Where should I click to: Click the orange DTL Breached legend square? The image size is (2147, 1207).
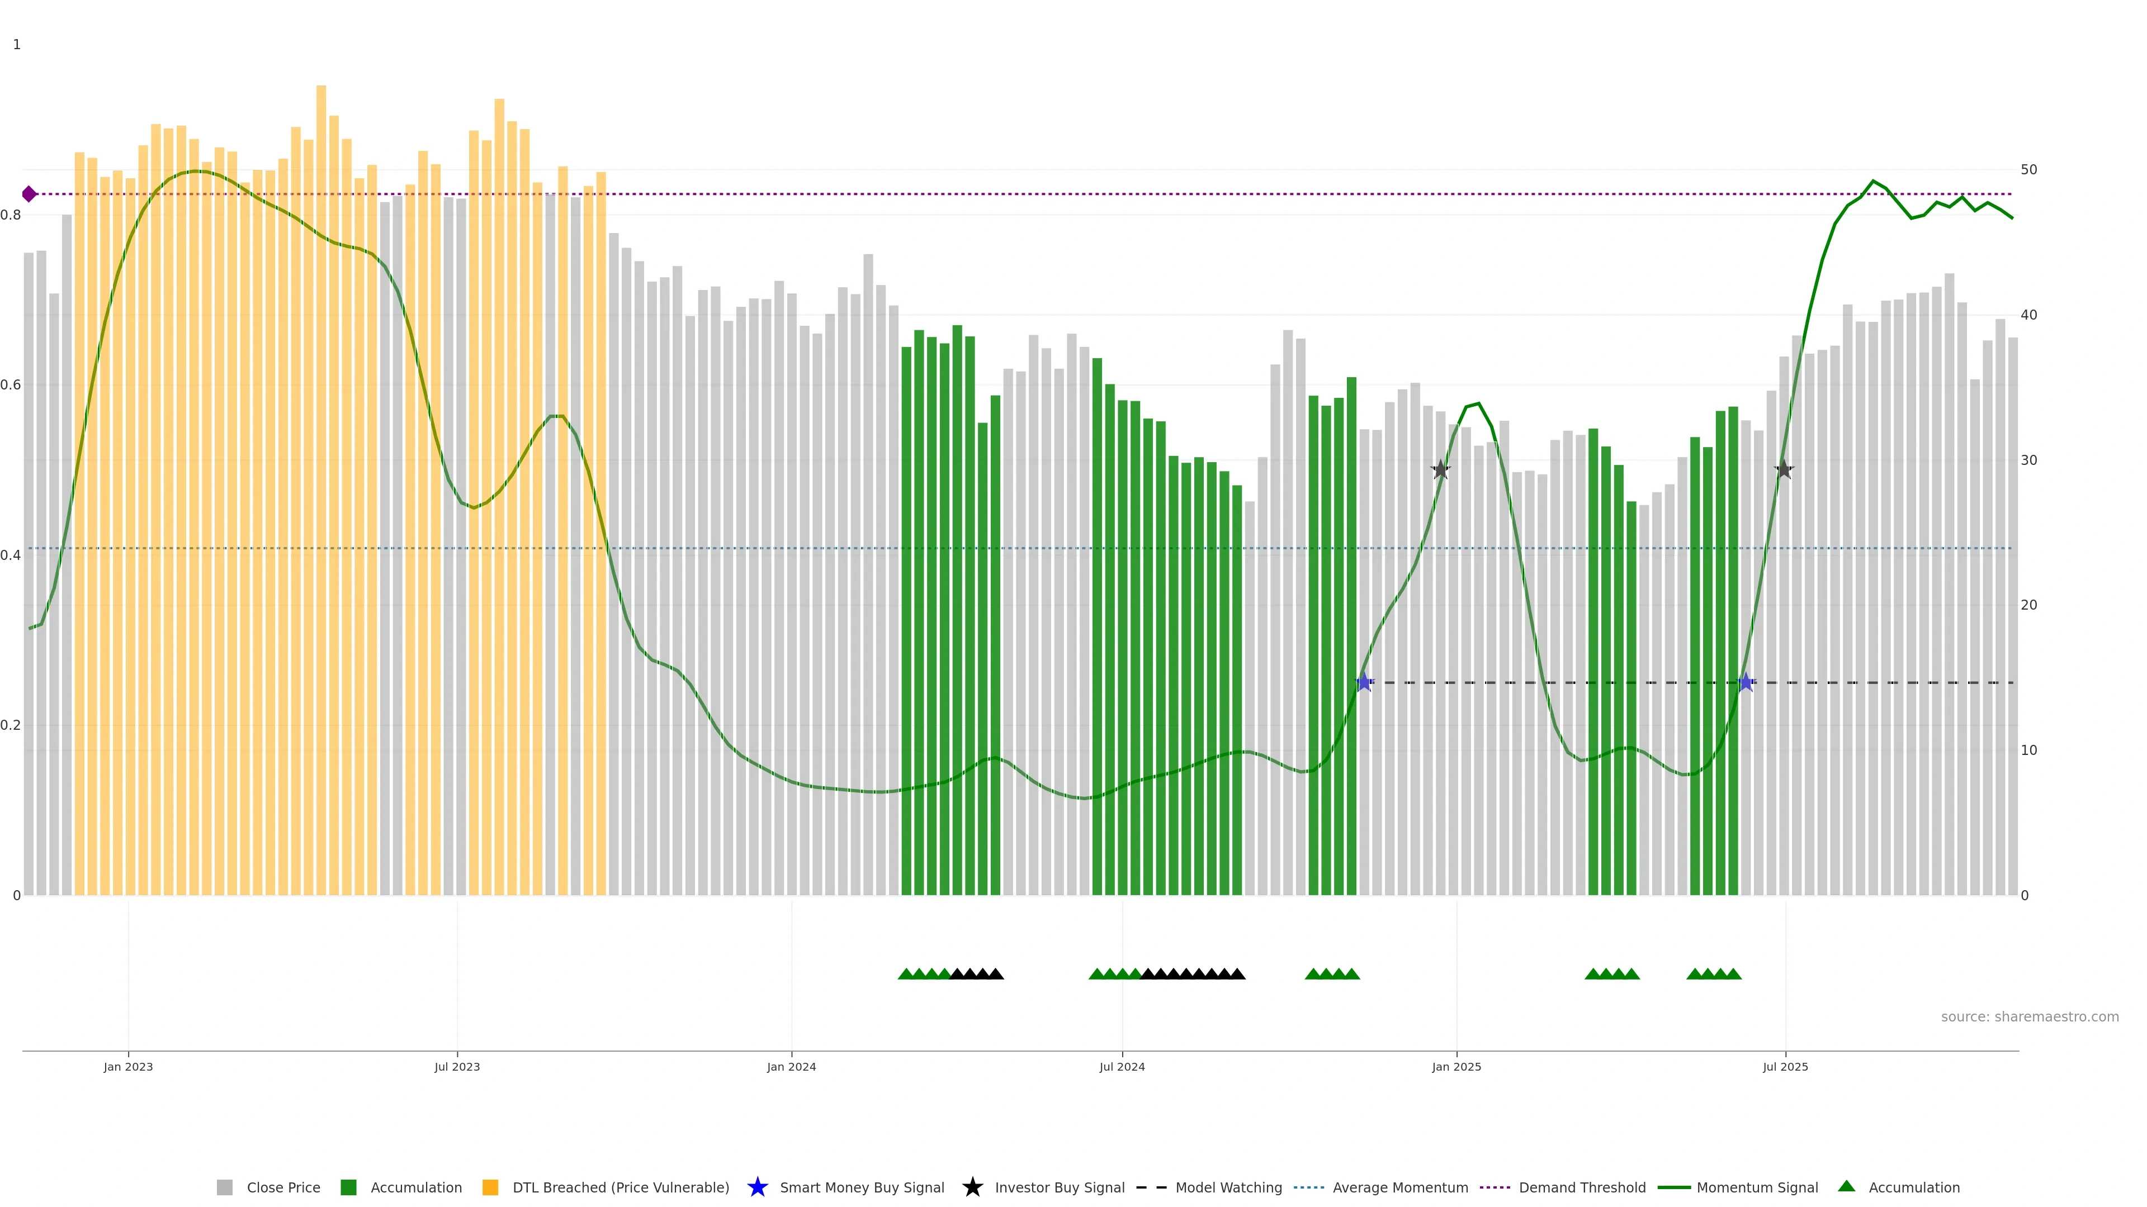pyautogui.click(x=490, y=1187)
